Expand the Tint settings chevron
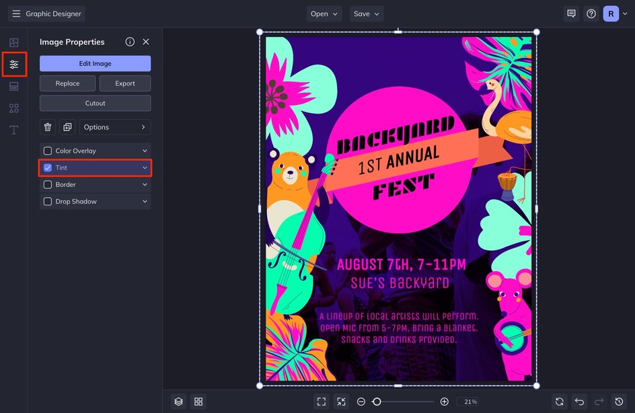The height and width of the screenshot is (413, 635). pyautogui.click(x=145, y=168)
